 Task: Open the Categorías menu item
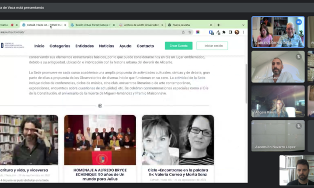click(x=60, y=46)
